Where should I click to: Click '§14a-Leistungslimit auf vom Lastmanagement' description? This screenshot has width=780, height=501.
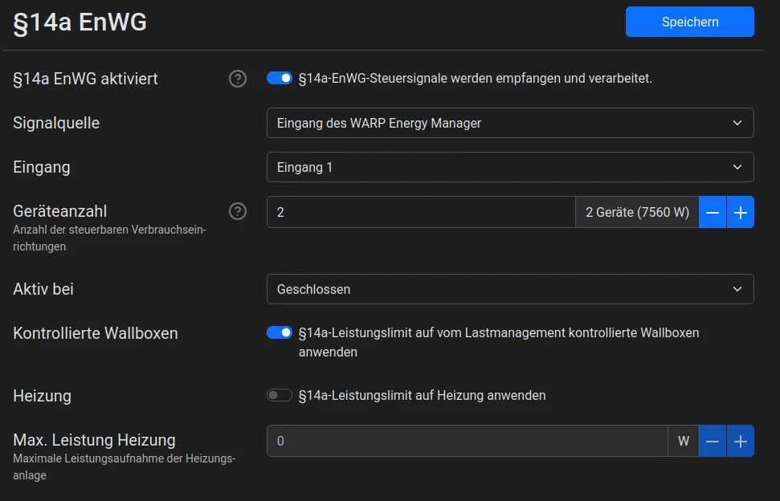point(498,342)
